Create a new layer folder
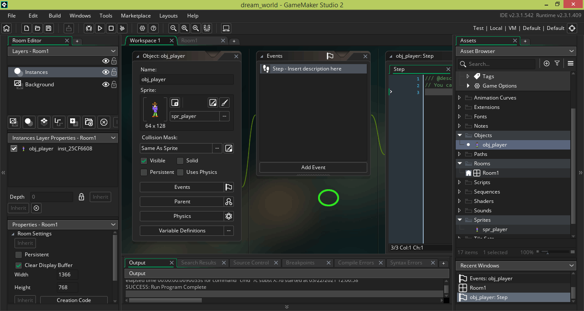This screenshot has height=311, width=584. coord(89,122)
